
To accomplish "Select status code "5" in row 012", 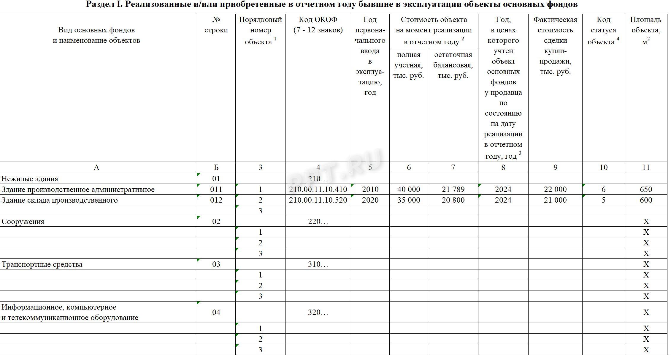I will tap(603, 200).
